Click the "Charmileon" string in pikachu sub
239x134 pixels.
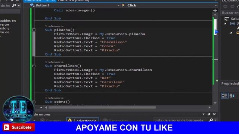(113, 42)
